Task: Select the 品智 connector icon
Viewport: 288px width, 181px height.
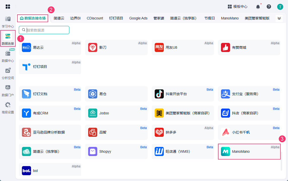Action: click(93, 132)
